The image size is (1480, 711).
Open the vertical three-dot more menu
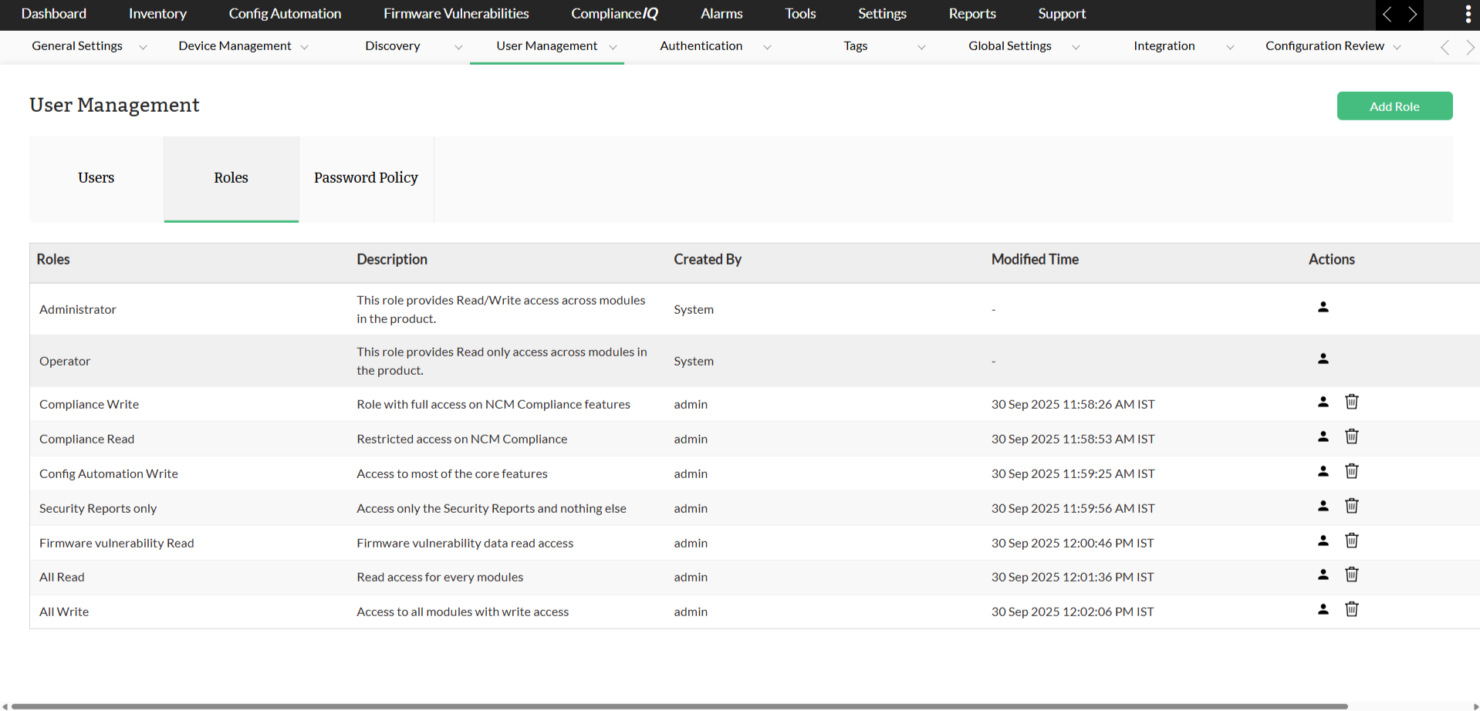click(x=1468, y=14)
